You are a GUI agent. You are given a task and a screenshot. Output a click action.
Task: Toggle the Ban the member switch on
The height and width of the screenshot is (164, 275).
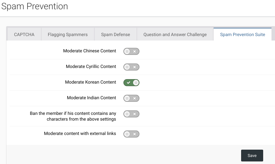[x=131, y=114]
